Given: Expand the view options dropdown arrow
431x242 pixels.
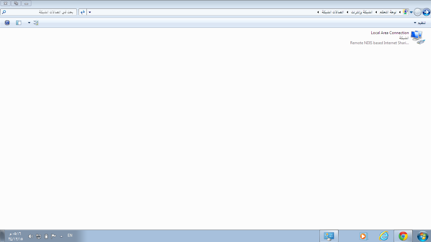Looking at the screenshot, I should (29, 23).
